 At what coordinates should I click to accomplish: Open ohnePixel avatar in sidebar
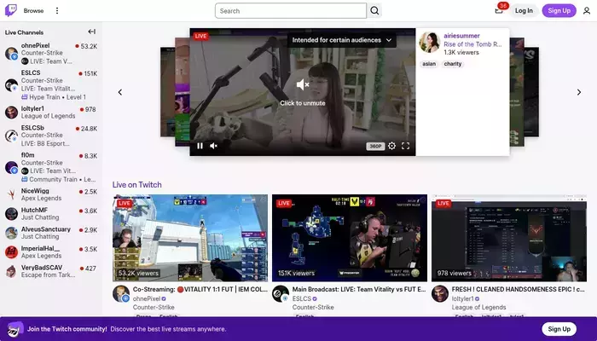(11, 54)
